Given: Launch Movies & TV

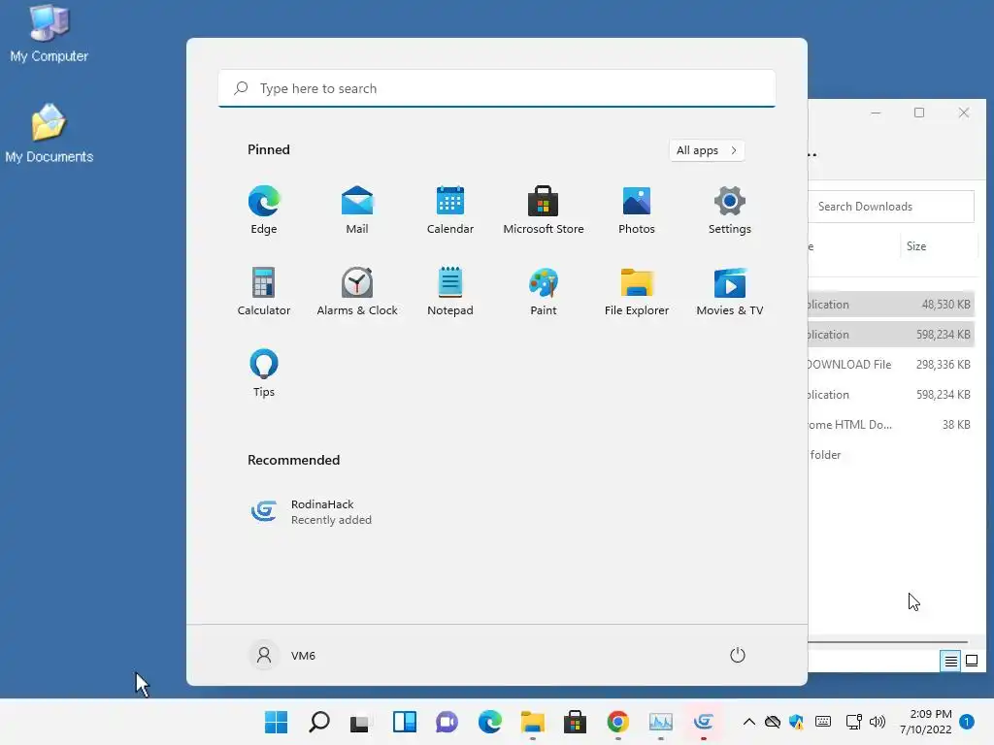Looking at the screenshot, I should (x=730, y=291).
